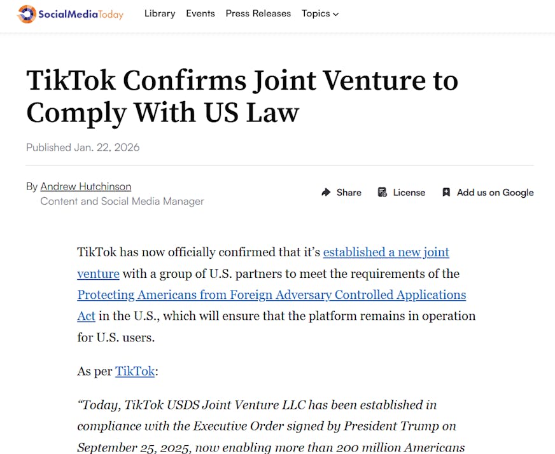Open Andrew Hutchinson's author profile

coord(86,186)
